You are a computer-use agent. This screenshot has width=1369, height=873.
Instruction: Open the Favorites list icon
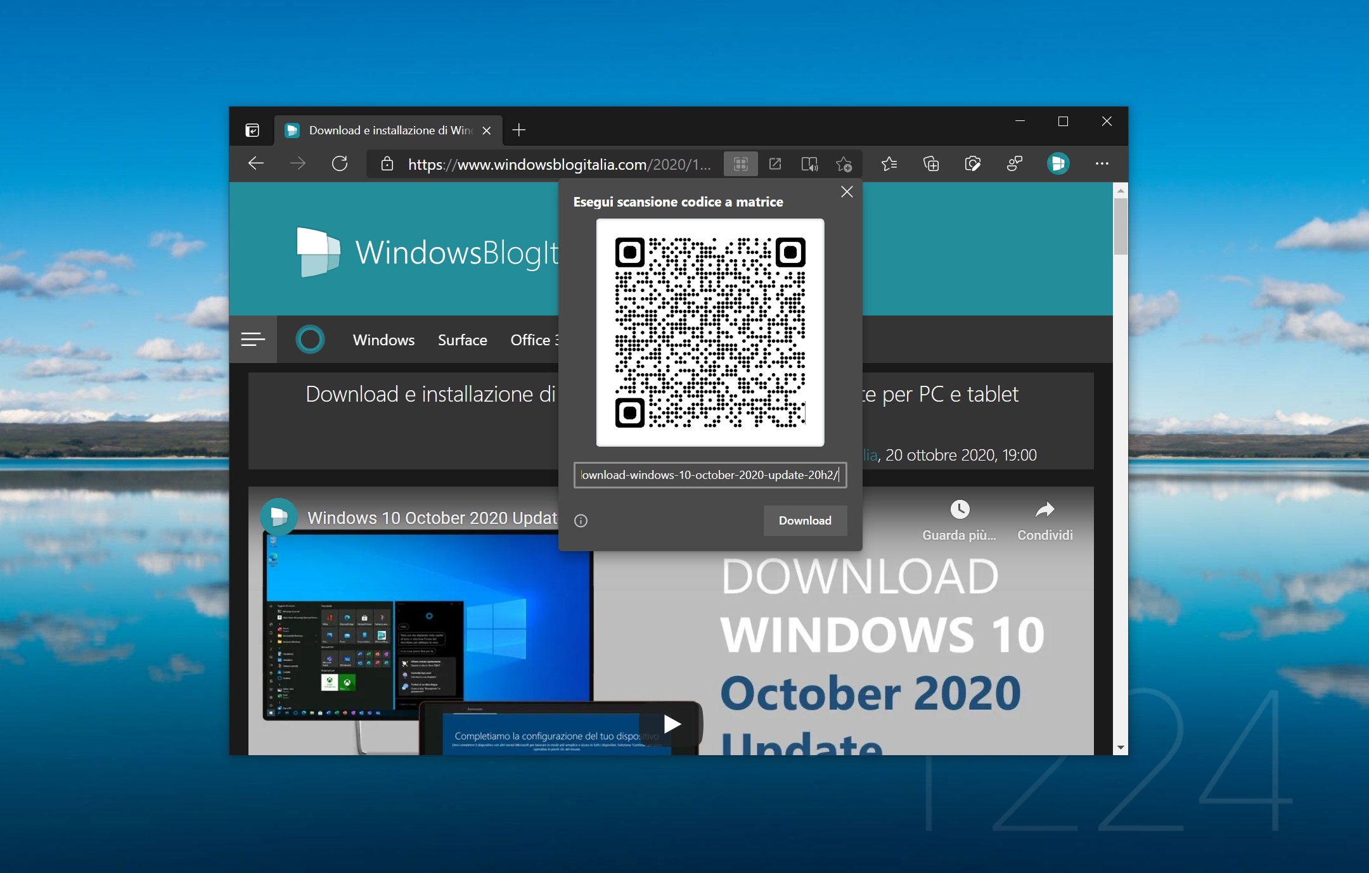point(889,164)
